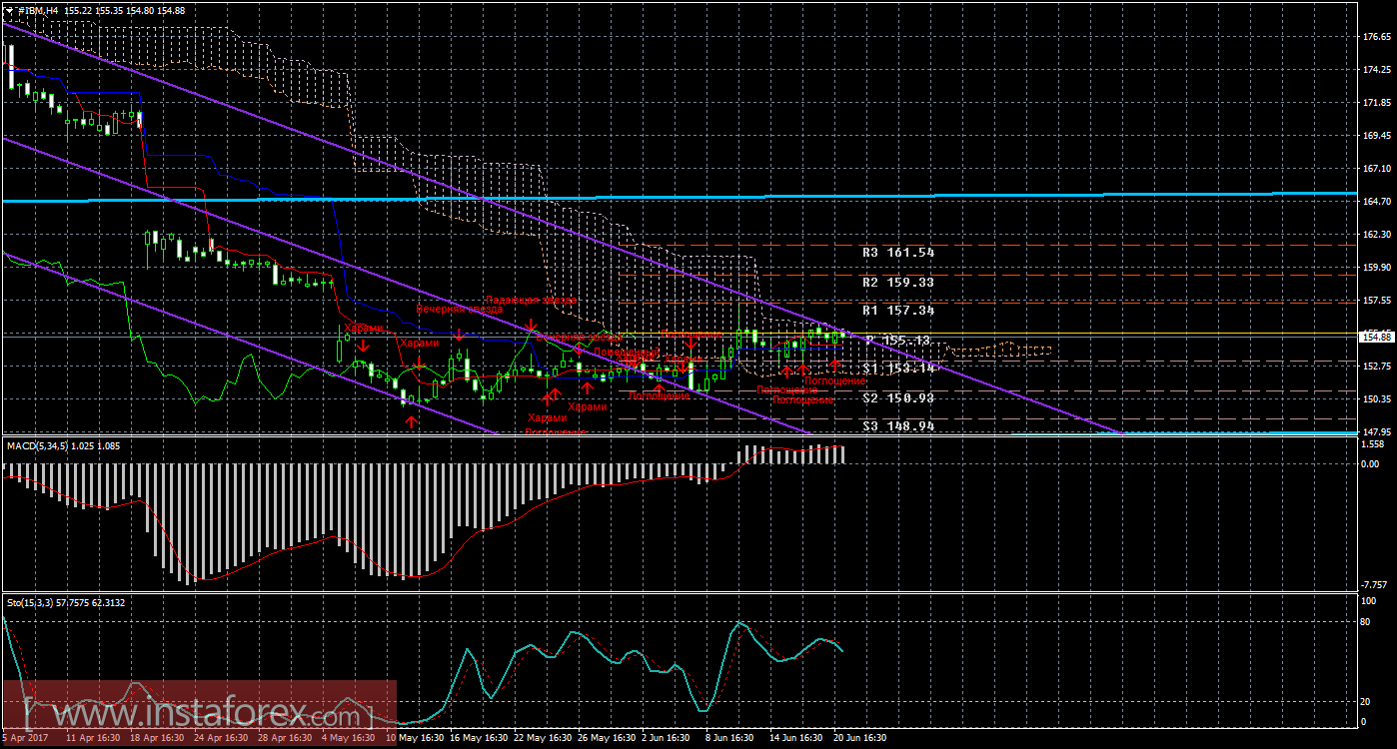This screenshot has width=1397, height=749.
Task: Click the R3 161.54 pivot label
Action: point(898,254)
